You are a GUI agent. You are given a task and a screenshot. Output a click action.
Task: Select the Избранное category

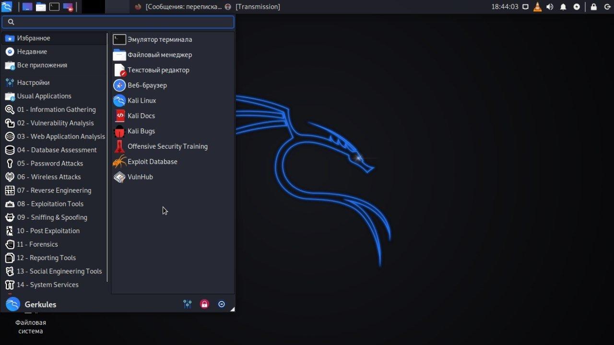coord(55,38)
